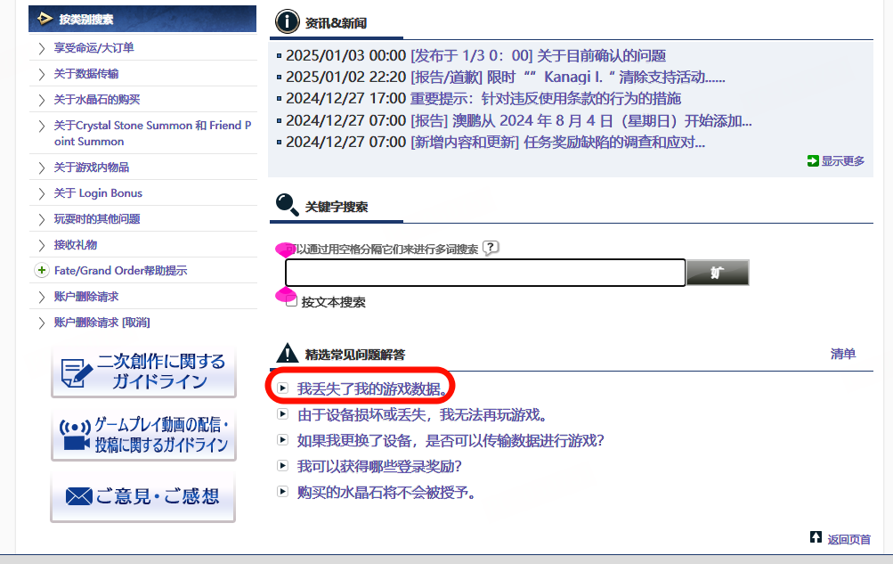Click the magnifier icon beside 关键字搜索
893x564 pixels.
point(287,205)
